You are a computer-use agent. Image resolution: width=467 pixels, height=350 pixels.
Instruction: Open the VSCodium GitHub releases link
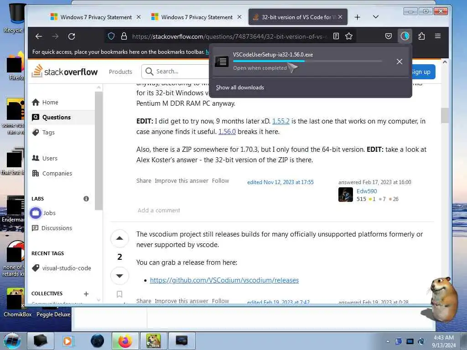224,280
